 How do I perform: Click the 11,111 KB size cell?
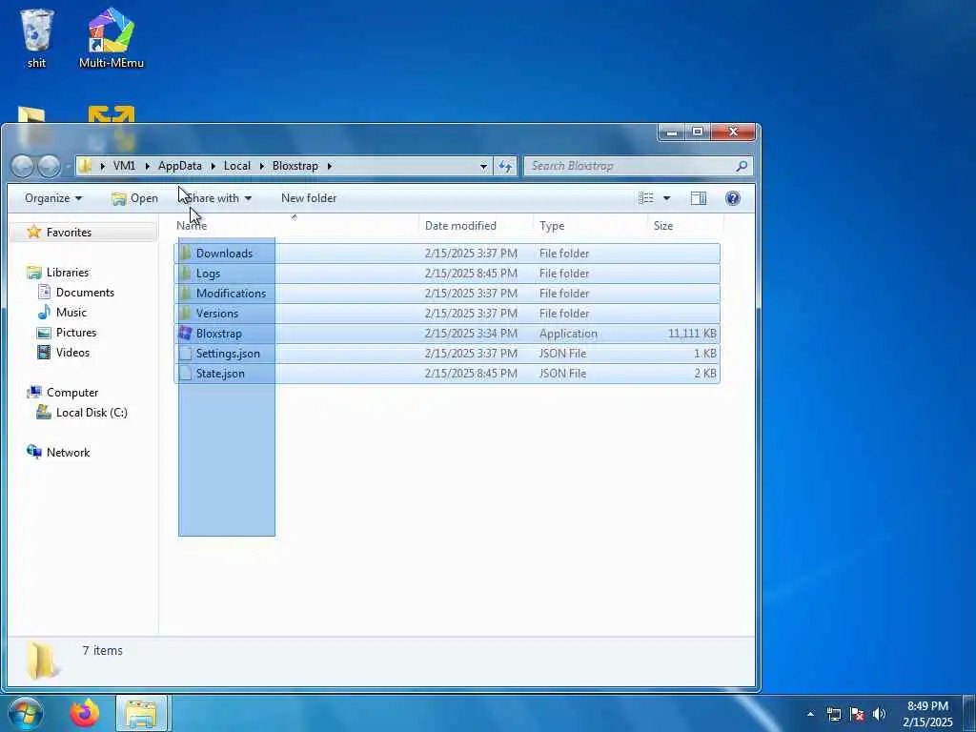click(692, 333)
